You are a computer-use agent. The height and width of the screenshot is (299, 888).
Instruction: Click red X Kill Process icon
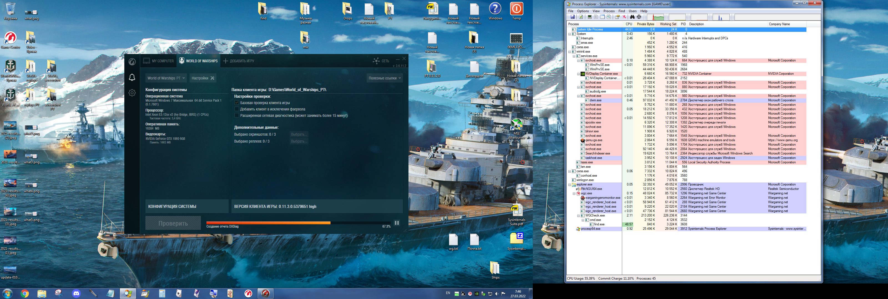(x=624, y=17)
